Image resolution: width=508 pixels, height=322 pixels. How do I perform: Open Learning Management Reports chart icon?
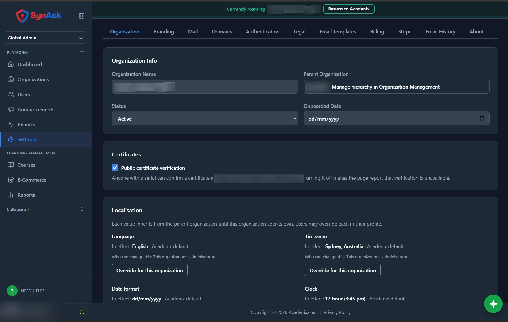[11, 195]
